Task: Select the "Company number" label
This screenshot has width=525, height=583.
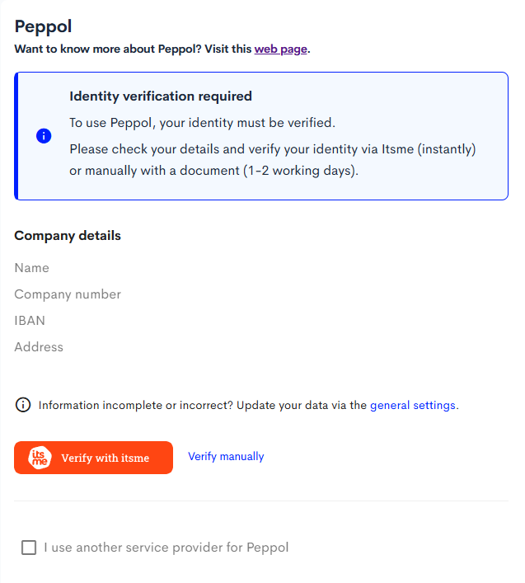Action: [68, 294]
